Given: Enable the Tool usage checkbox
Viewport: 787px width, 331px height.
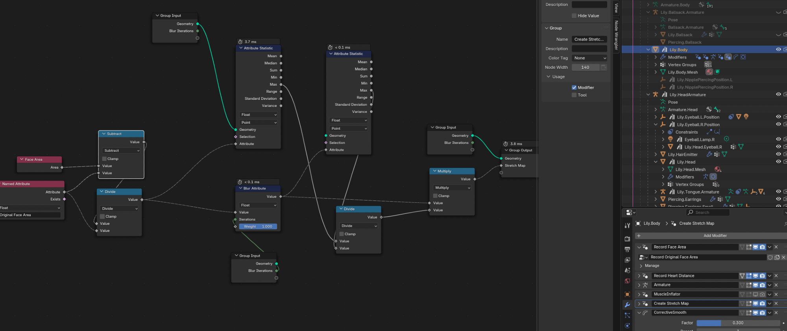Looking at the screenshot, I should pos(574,95).
